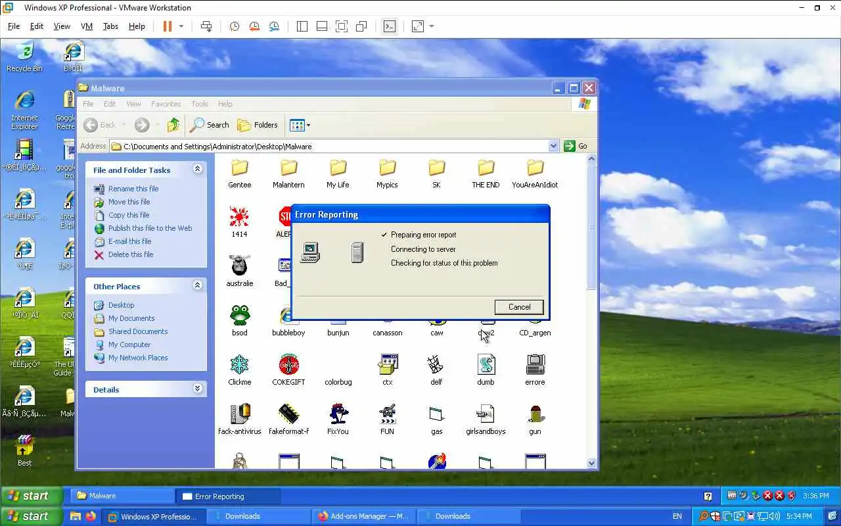Image resolution: width=841 pixels, height=526 pixels.
Task: Take a snapshot of this virtual machine
Action: 234,26
